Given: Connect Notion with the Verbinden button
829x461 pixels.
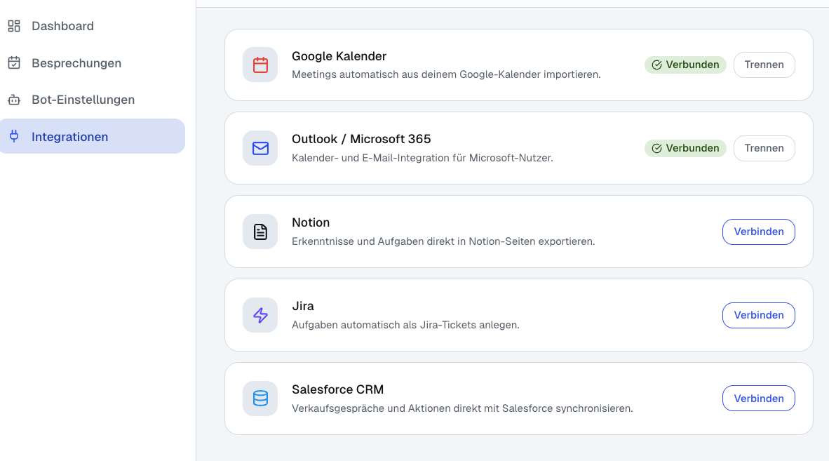Looking at the screenshot, I should click(758, 232).
